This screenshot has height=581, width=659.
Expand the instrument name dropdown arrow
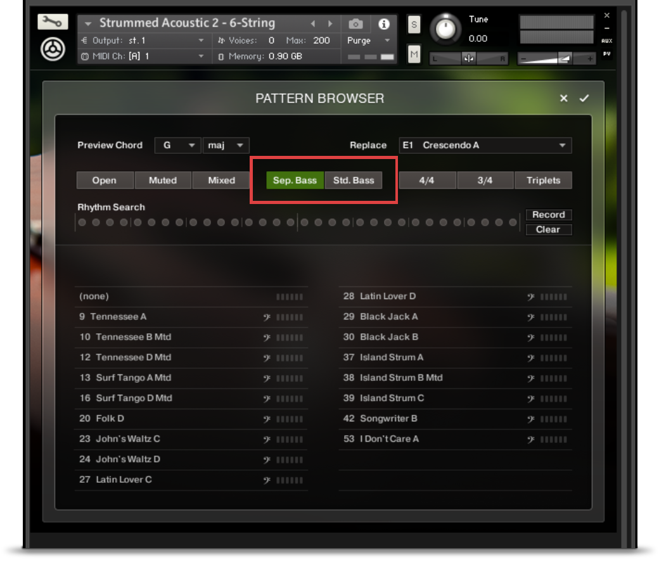click(x=88, y=24)
